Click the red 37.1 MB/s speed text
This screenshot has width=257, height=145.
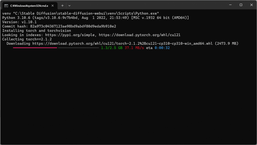tap(134, 48)
